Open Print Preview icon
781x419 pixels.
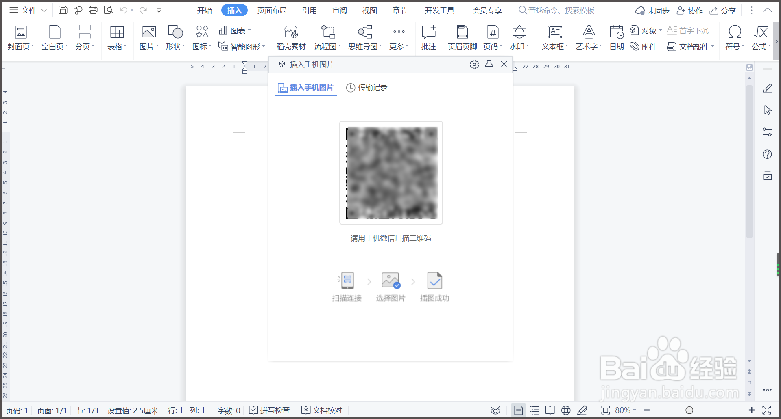point(108,10)
